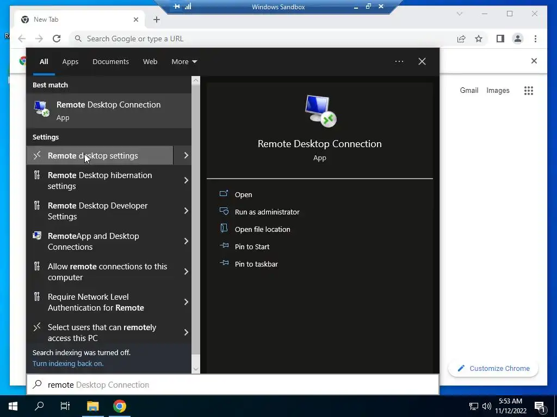557x417 pixels.
Task: Click the large Remote Desktop Connection preview icon
Action: 320,111
